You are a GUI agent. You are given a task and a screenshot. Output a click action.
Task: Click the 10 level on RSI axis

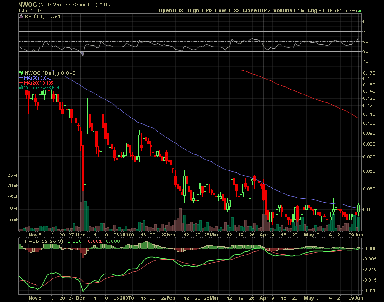(365, 61)
